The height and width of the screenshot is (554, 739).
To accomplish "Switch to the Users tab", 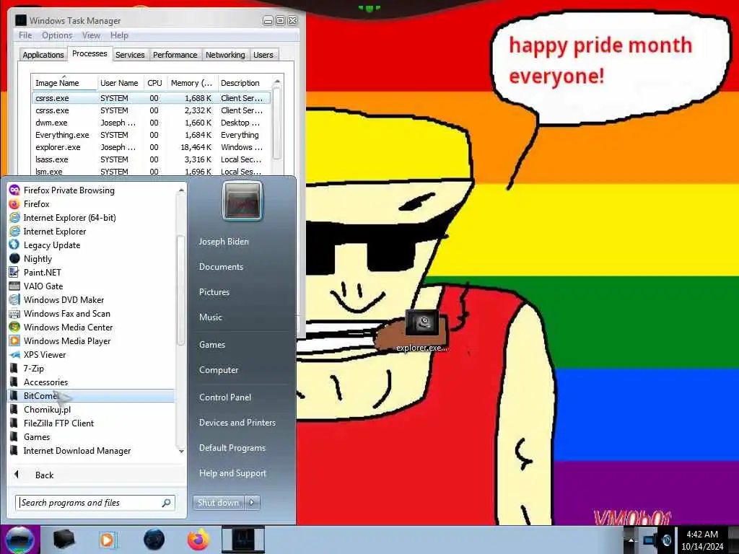I will point(263,55).
